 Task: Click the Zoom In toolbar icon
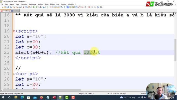(x=48, y=7)
